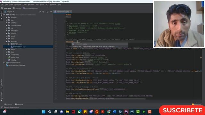Expand the botones folder
Viewport: 205px width, 115px height.
pos(6,23)
